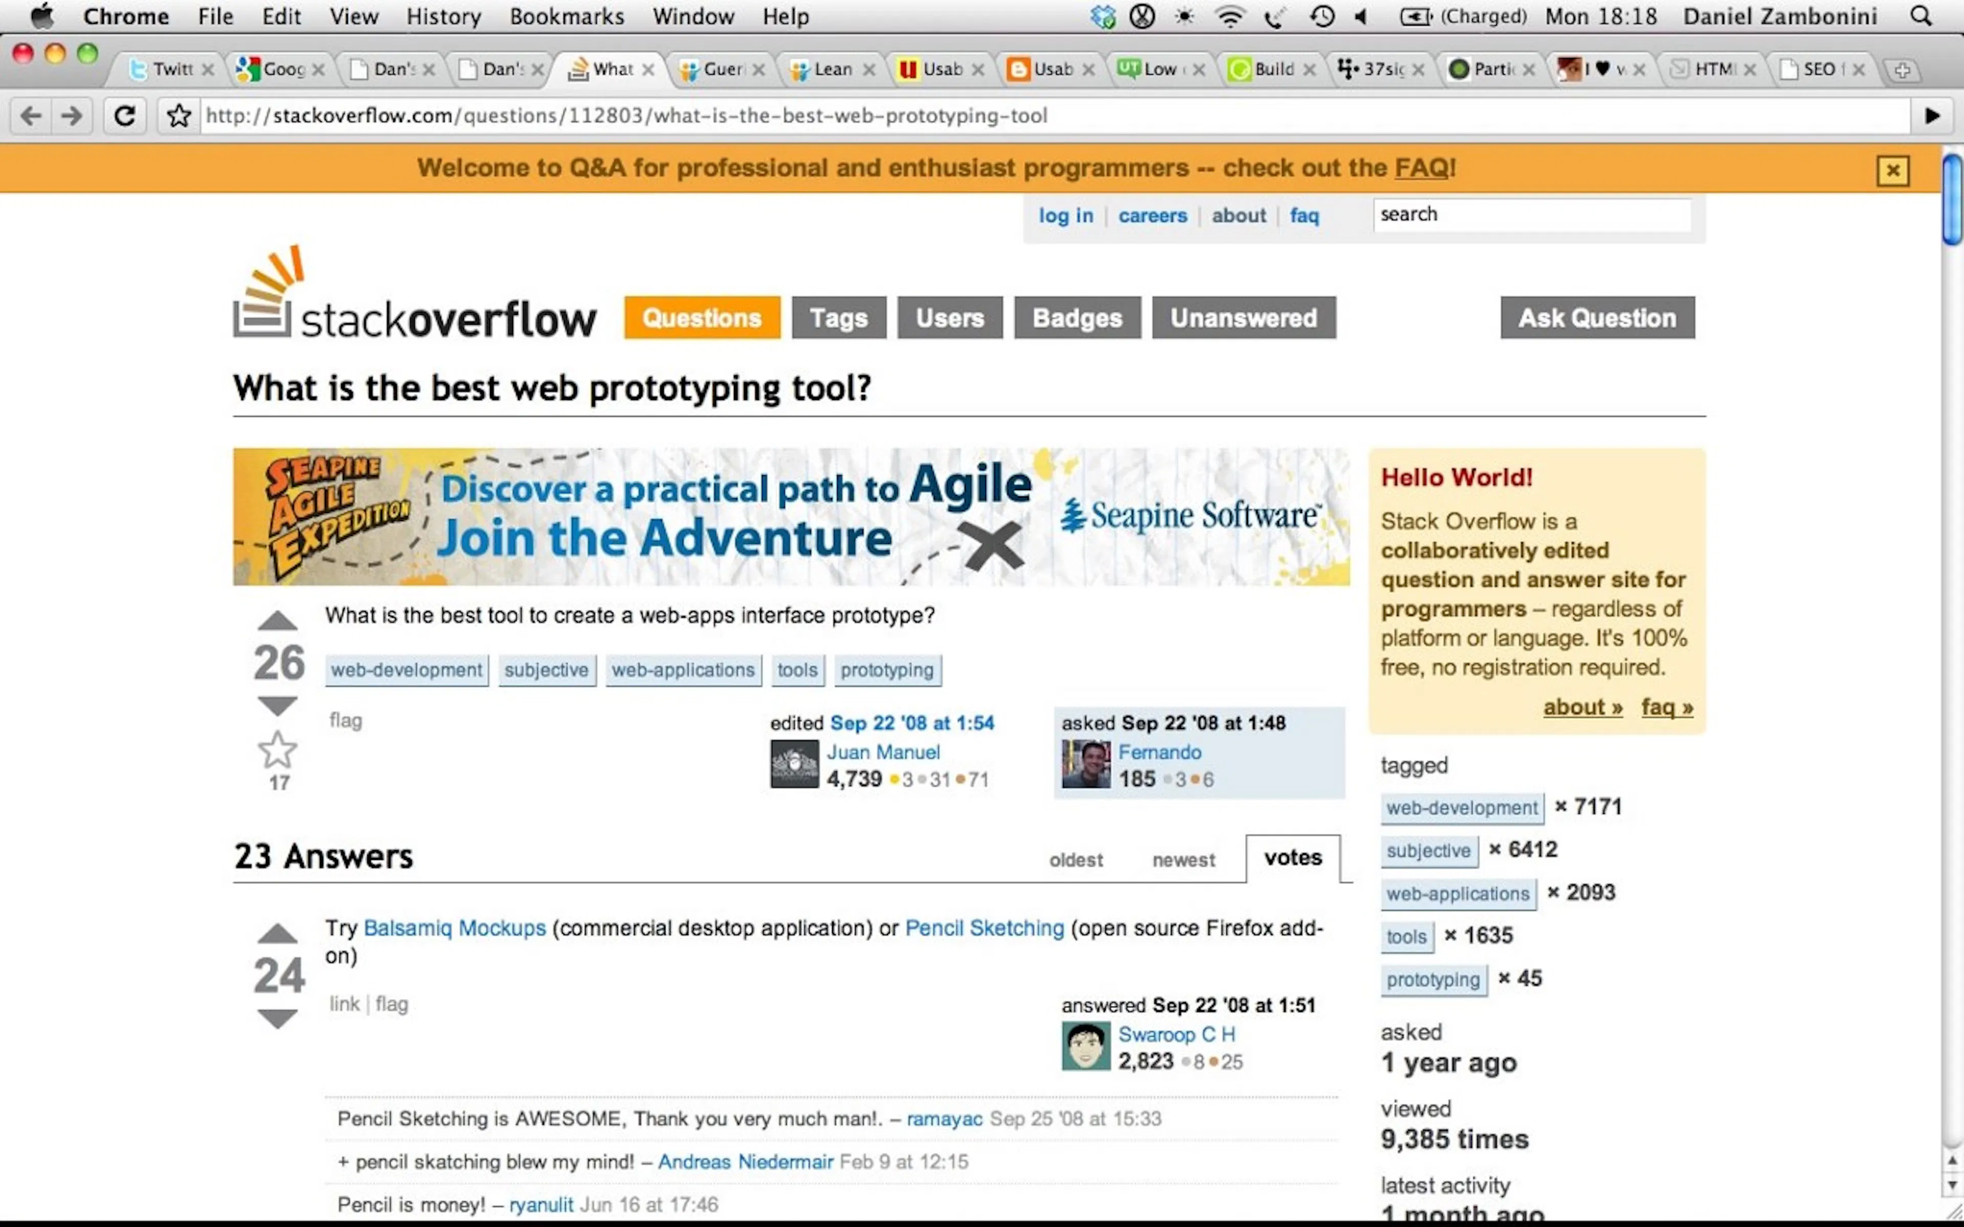
Task: Downvote the answer with 24 votes
Action: (278, 1018)
